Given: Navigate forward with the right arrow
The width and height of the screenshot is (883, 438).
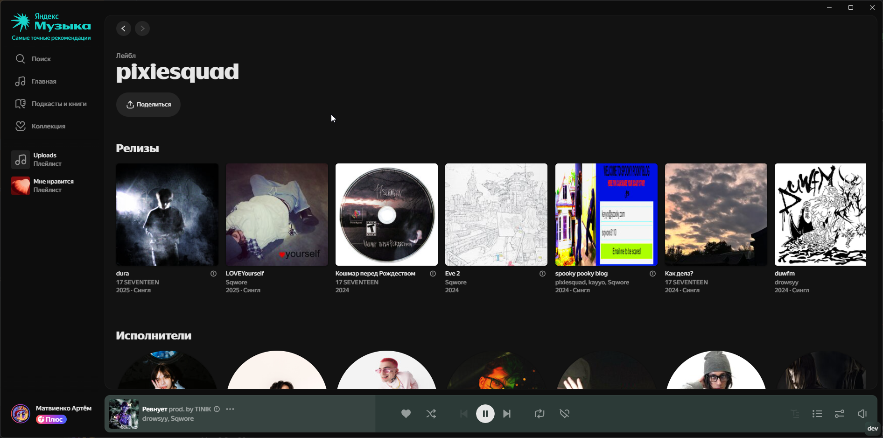Looking at the screenshot, I should point(142,28).
